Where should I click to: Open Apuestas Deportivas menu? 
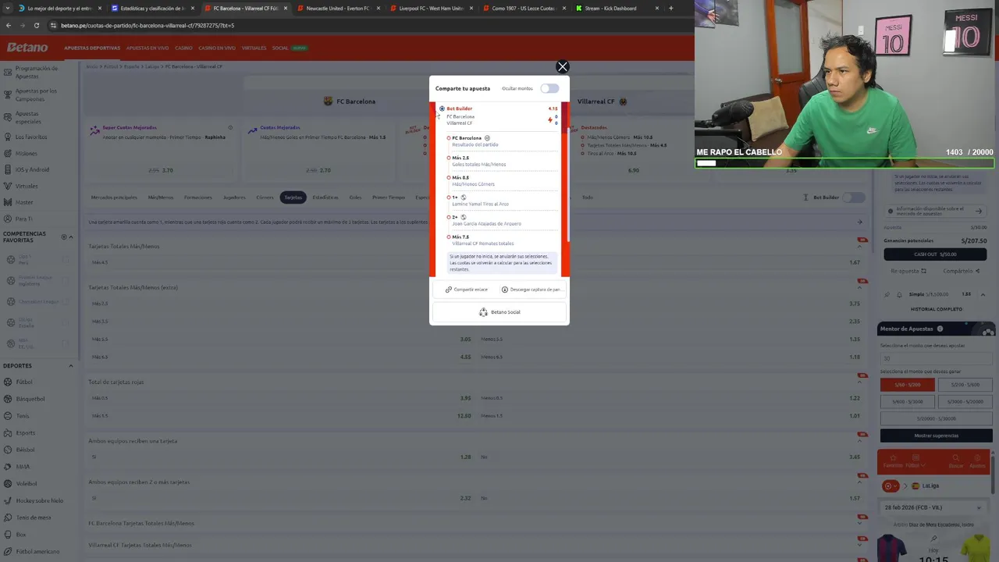(92, 48)
